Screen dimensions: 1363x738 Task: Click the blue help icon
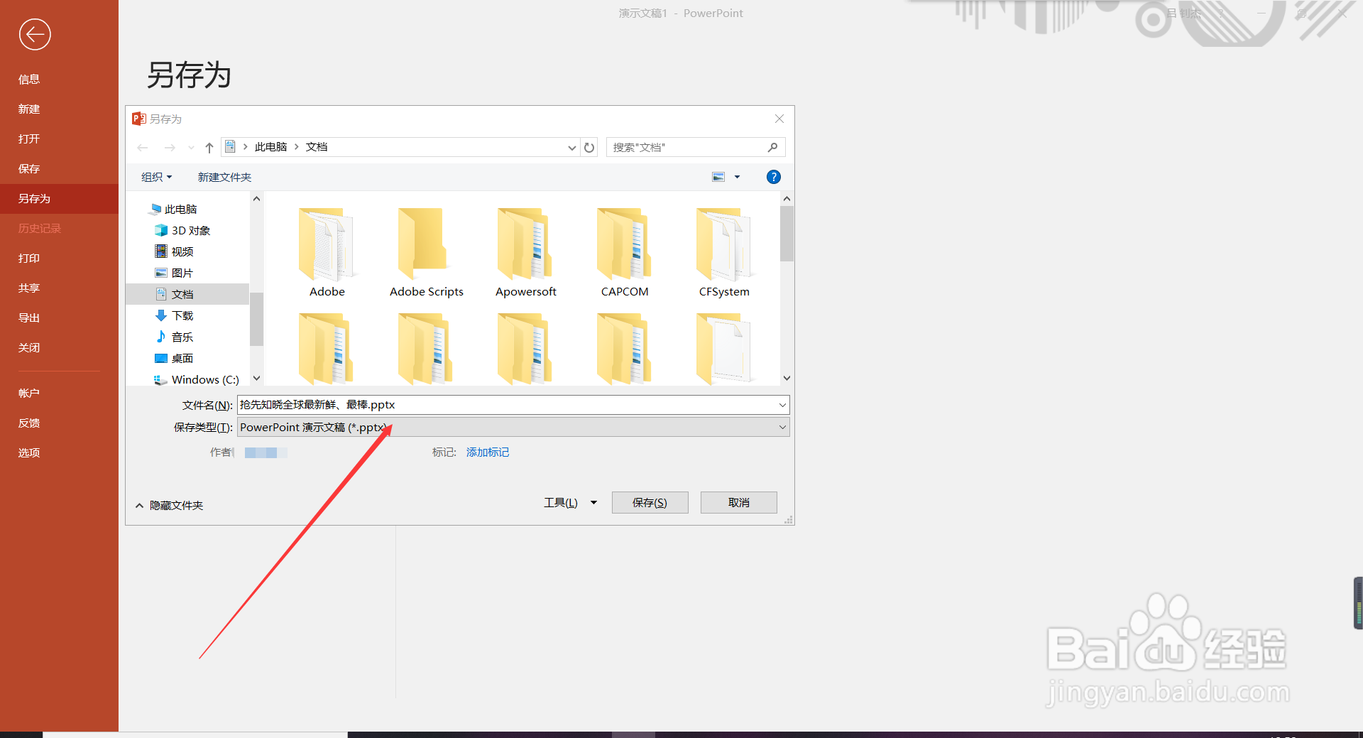tap(774, 177)
